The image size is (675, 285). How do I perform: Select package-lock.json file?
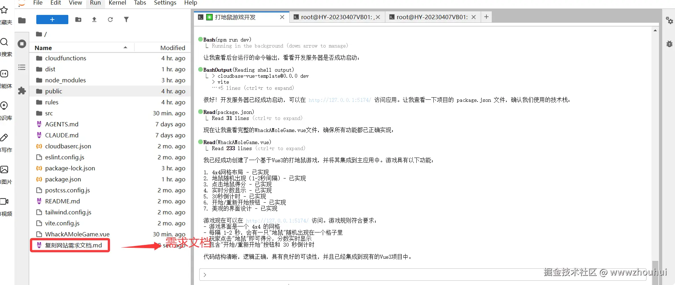[110, 168]
